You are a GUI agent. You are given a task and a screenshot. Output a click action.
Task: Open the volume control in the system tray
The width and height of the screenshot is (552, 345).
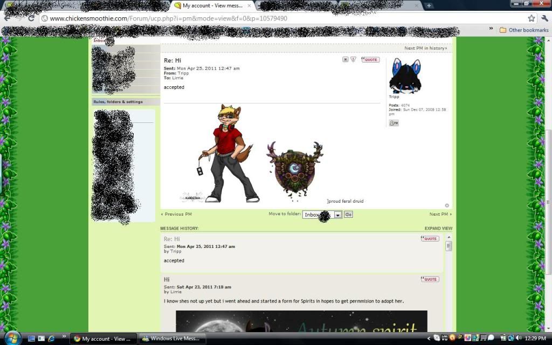(x=518, y=339)
